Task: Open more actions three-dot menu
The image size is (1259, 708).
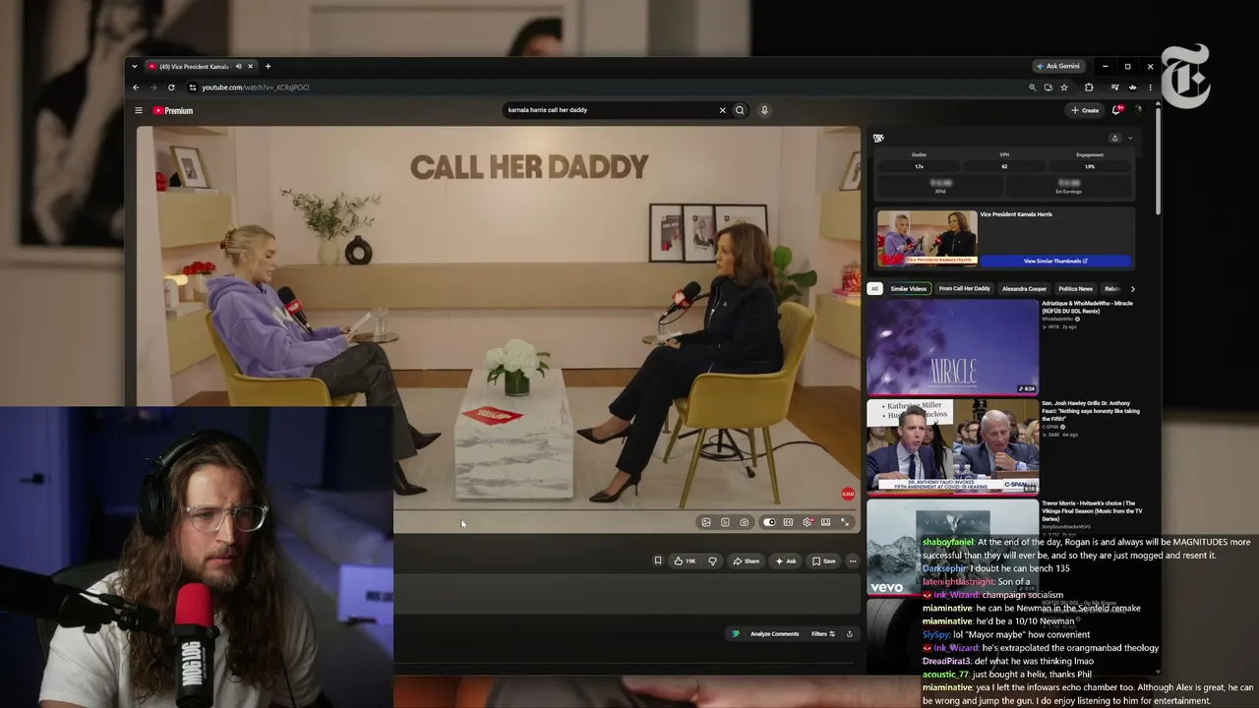Action: (x=853, y=560)
